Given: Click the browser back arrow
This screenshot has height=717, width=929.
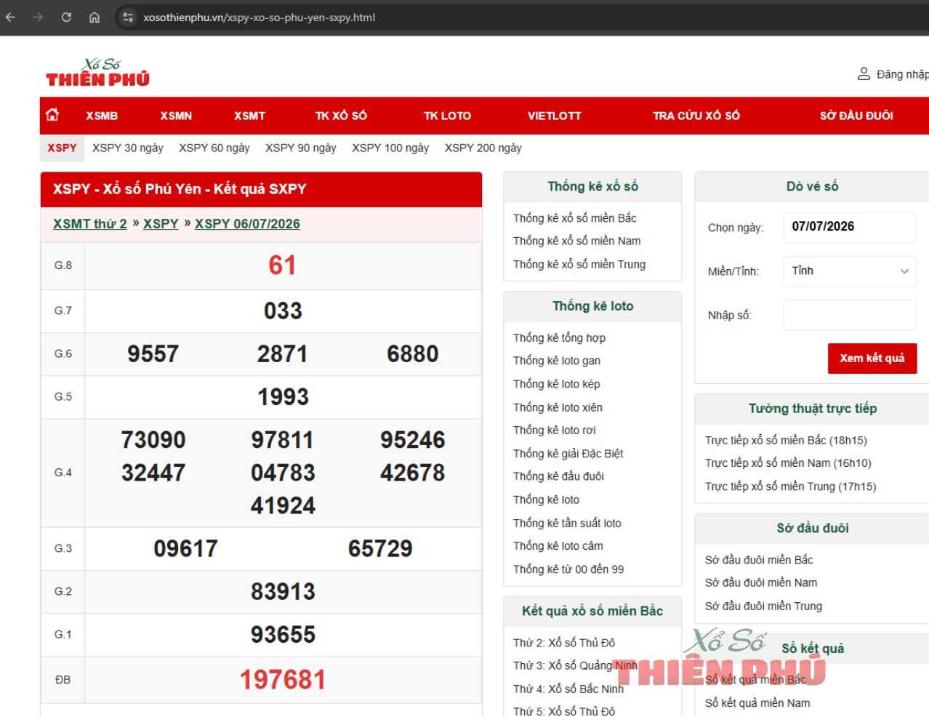Looking at the screenshot, I should click(x=10, y=17).
